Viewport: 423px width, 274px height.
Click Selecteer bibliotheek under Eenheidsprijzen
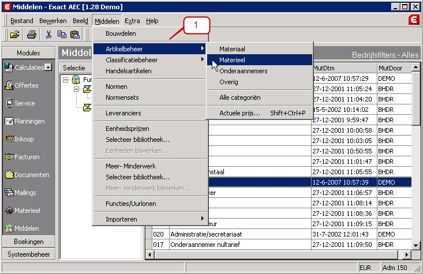(149, 140)
